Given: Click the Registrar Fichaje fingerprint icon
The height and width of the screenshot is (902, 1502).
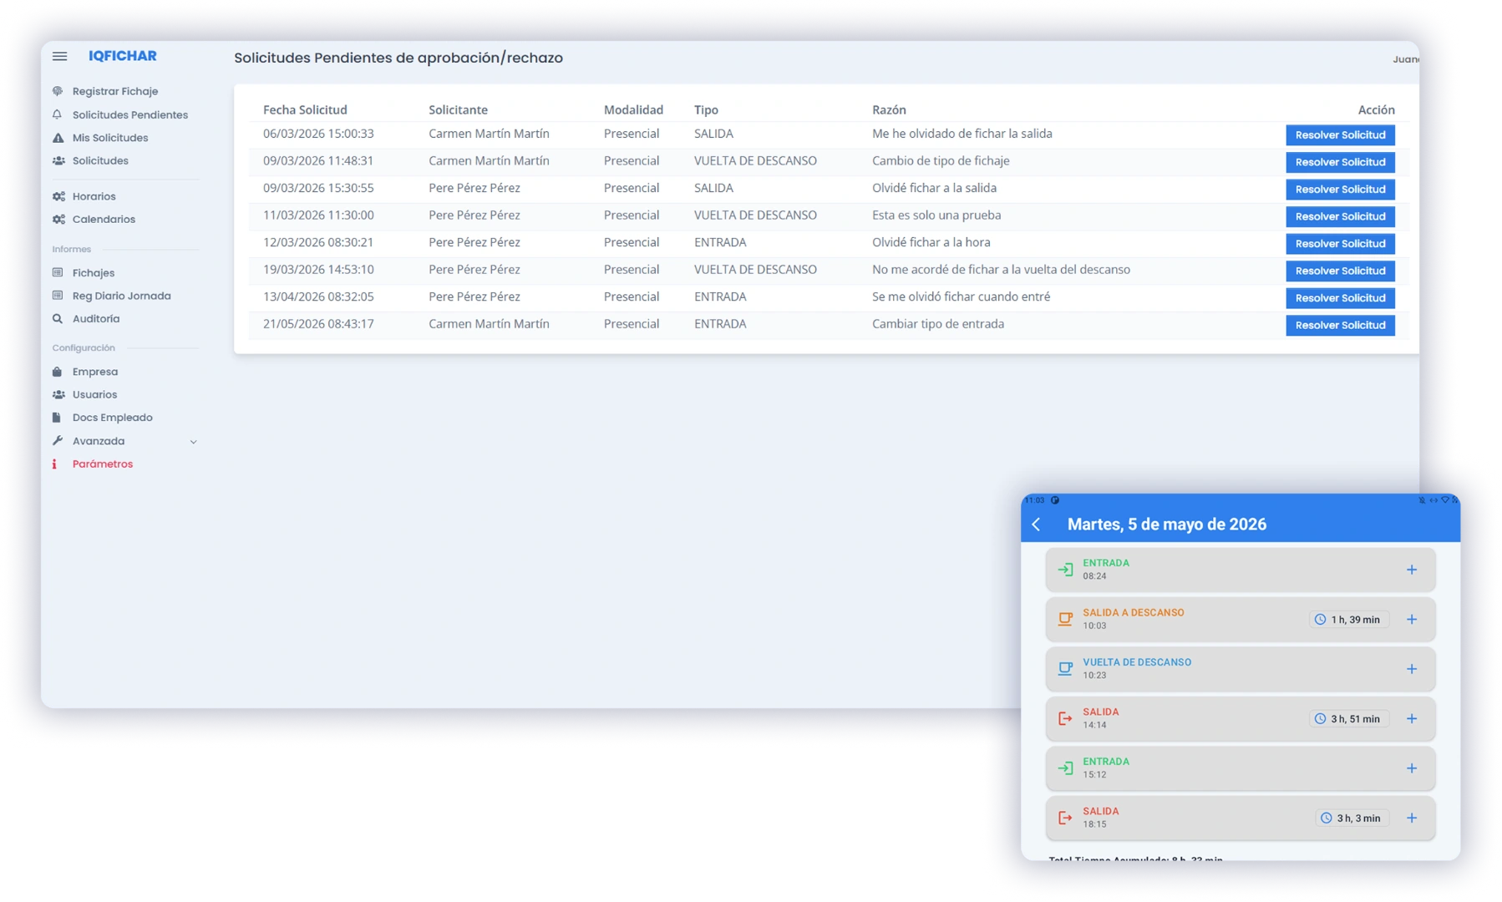Looking at the screenshot, I should [x=58, y=91].
